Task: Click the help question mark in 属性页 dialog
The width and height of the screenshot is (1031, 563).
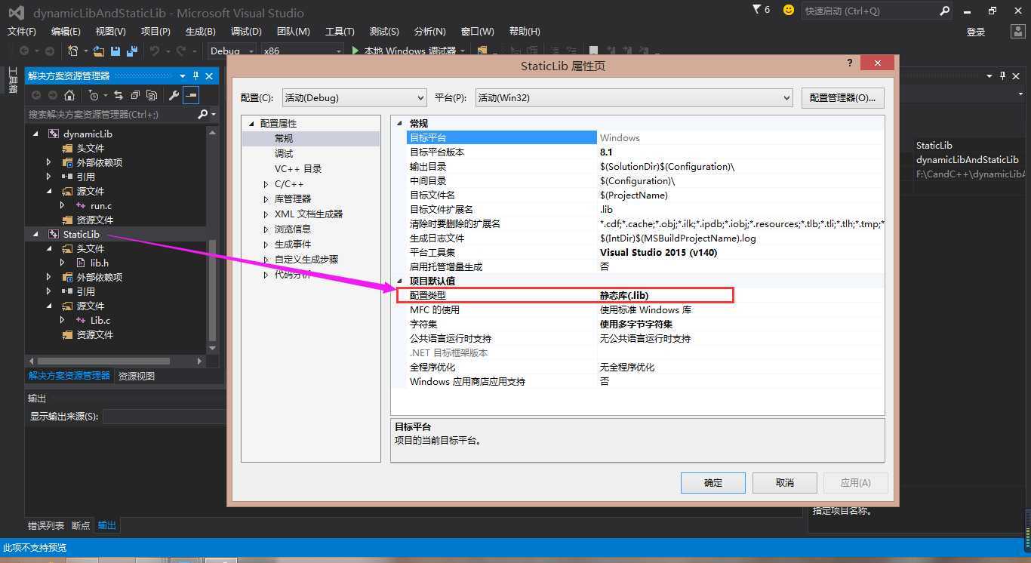Action: (850, 63)
